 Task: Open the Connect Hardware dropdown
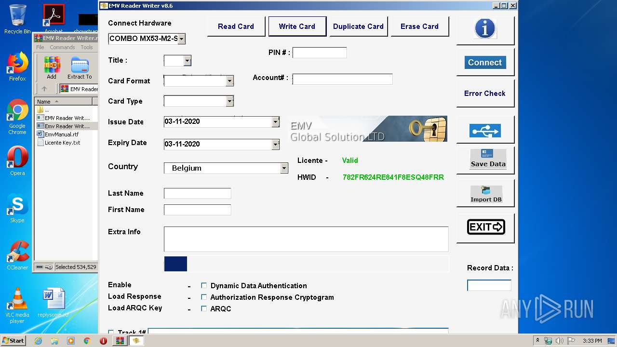coord(181,39)
